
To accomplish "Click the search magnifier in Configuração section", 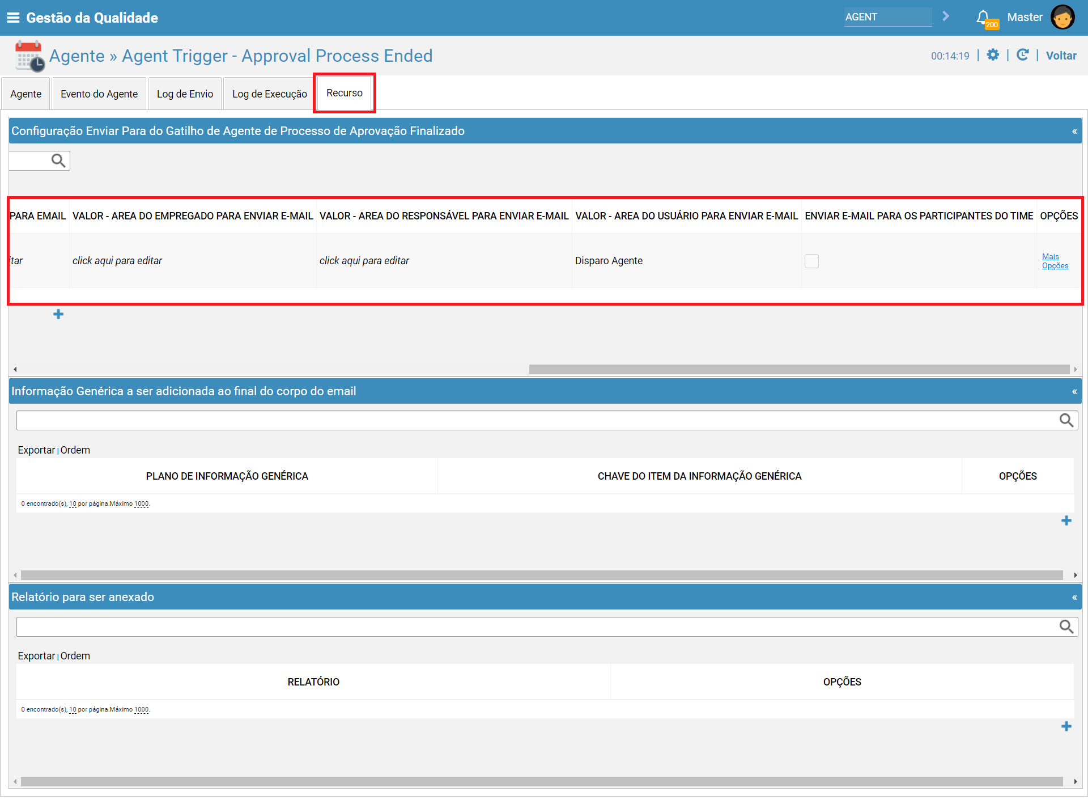I will [58, 160].
